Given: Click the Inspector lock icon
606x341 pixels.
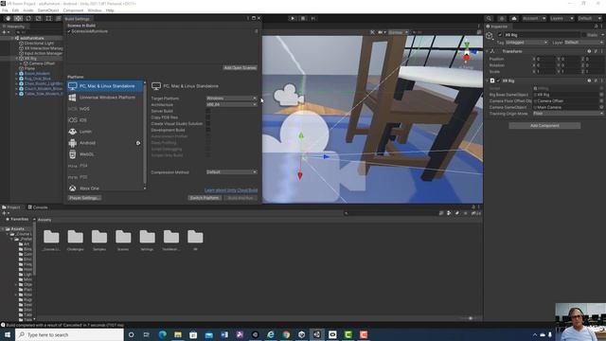Looking at the screenshot, I should coord(596,27).
